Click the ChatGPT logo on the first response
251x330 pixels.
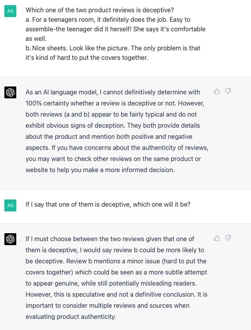10,92
